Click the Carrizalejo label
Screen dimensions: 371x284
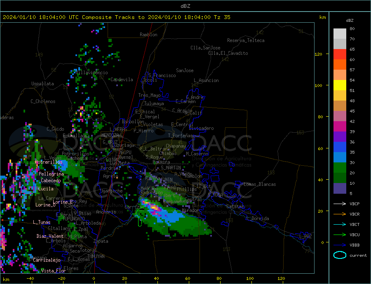[47, 260]
